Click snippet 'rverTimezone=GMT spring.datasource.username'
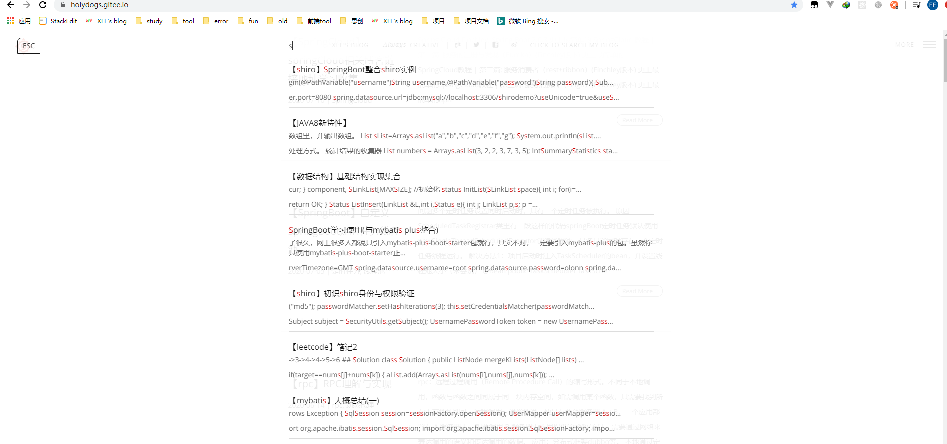 (455, 268)
